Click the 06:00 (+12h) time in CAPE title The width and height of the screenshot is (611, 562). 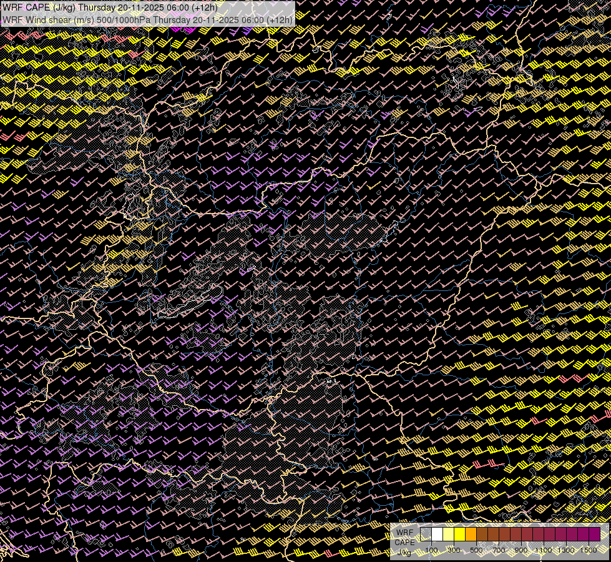(x=190, y=7)
